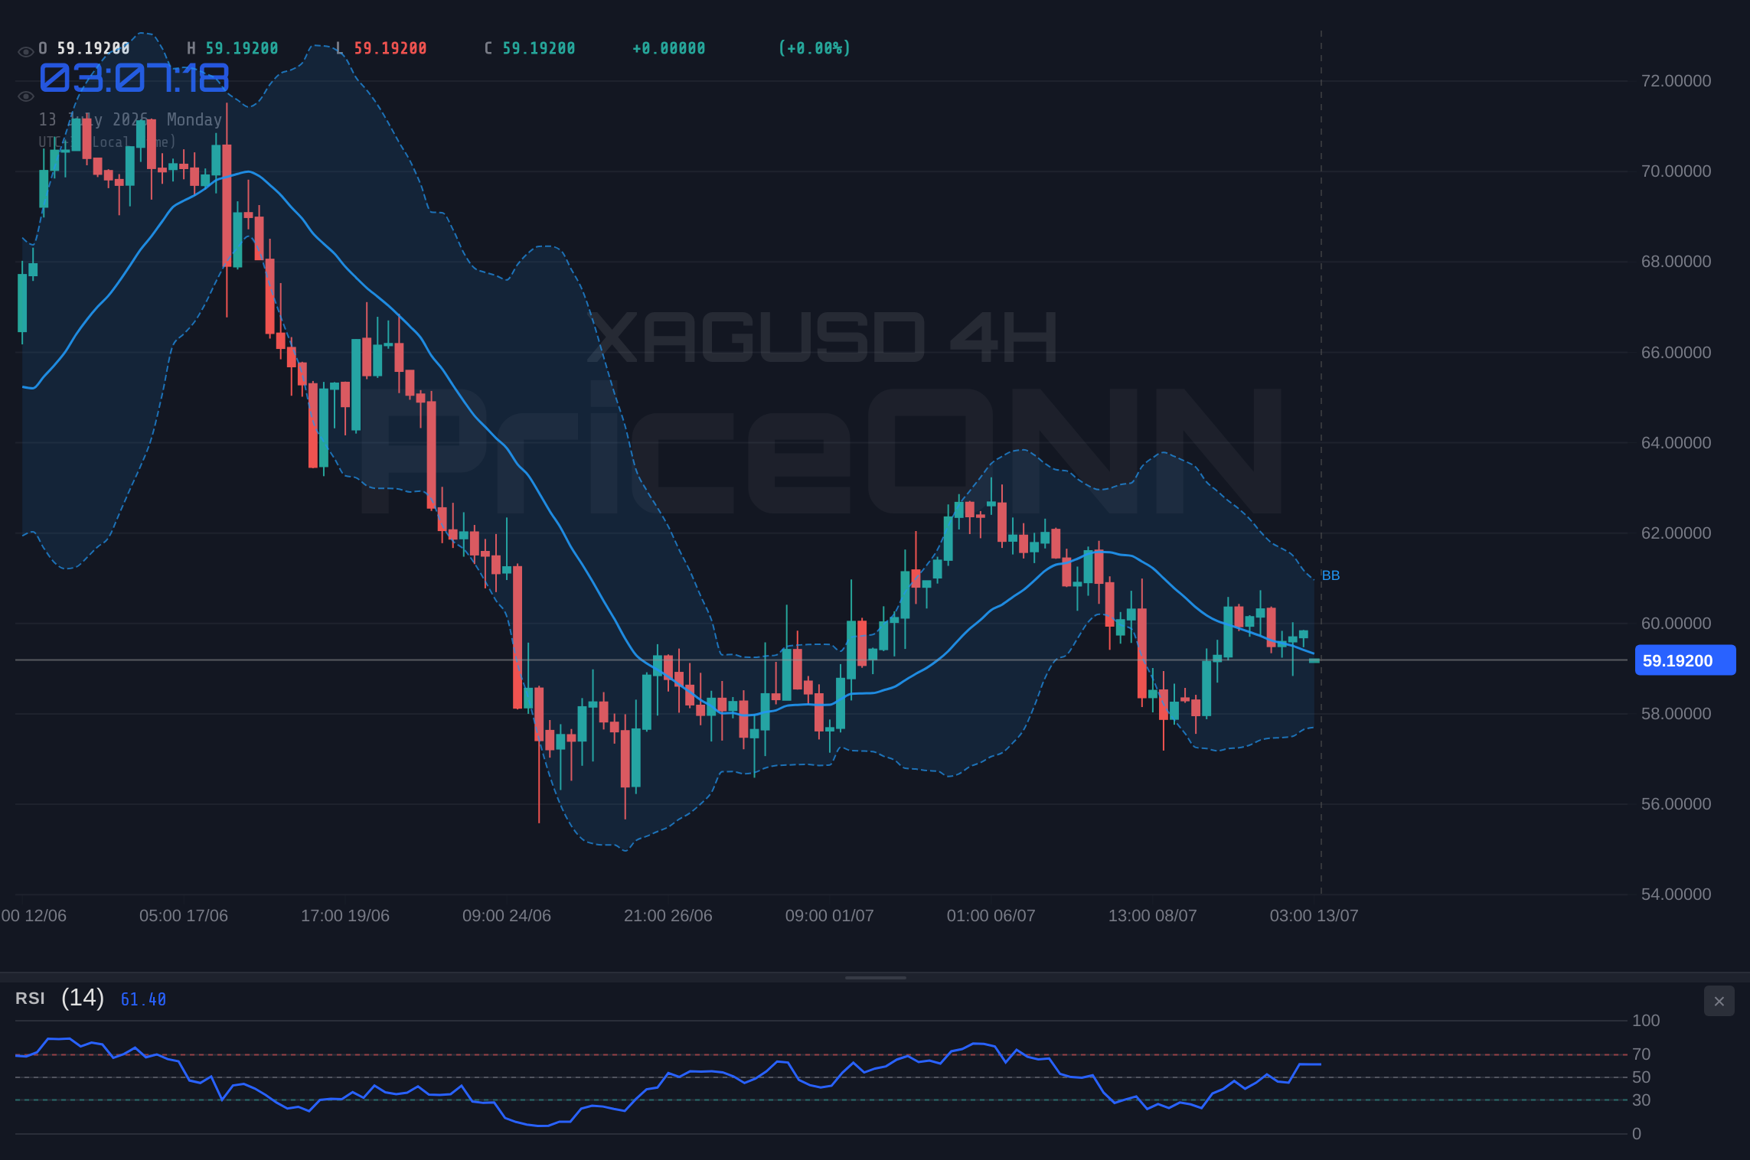
Task: Close the RSI indicator pane
Action: pos(1719,1001)
